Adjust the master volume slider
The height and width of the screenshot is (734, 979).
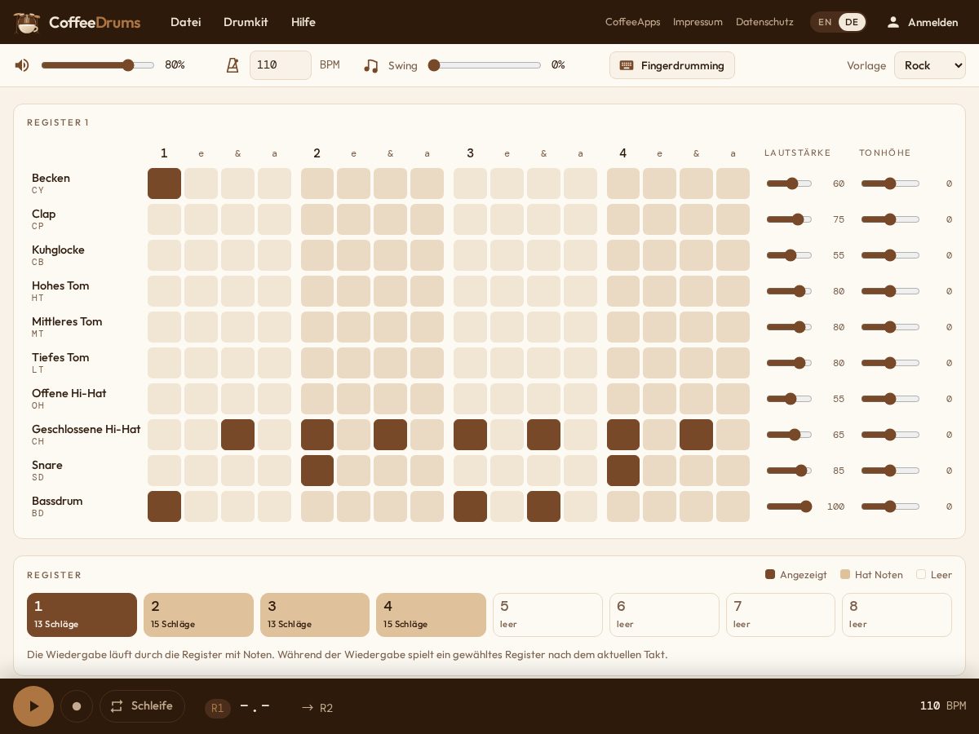(98, 65)
